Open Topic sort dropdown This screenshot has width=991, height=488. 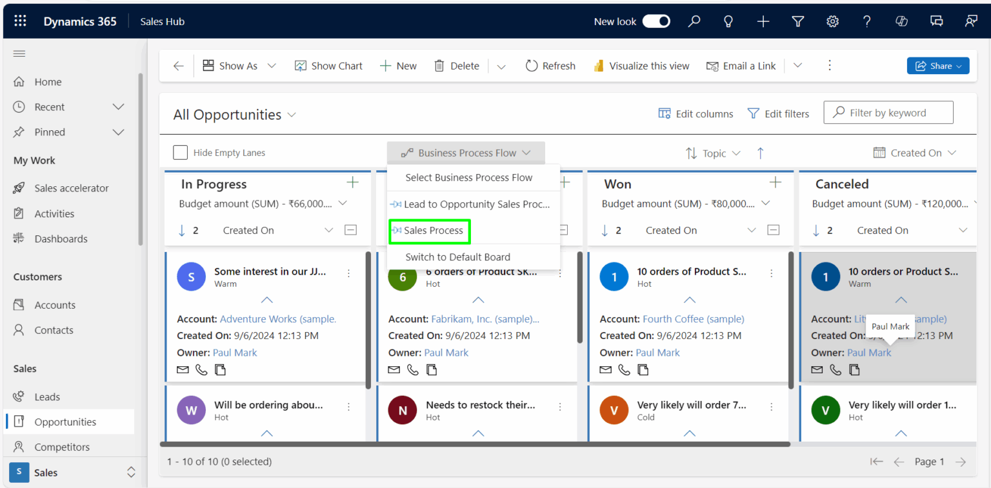(x=713, y=153)
